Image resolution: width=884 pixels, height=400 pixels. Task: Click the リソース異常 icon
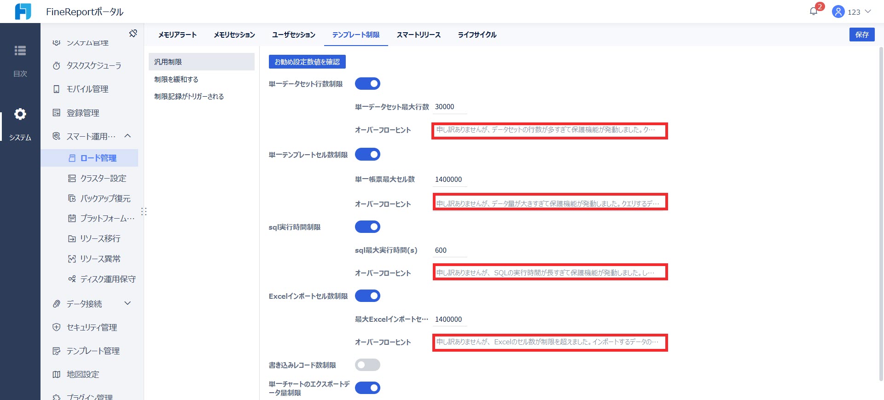[x=72, y=259]
